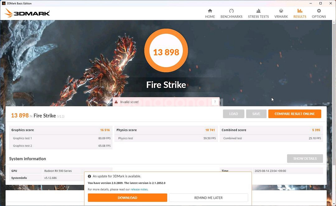
Task: Click the DOWNLOAD update button
Action: pos(128,198)
